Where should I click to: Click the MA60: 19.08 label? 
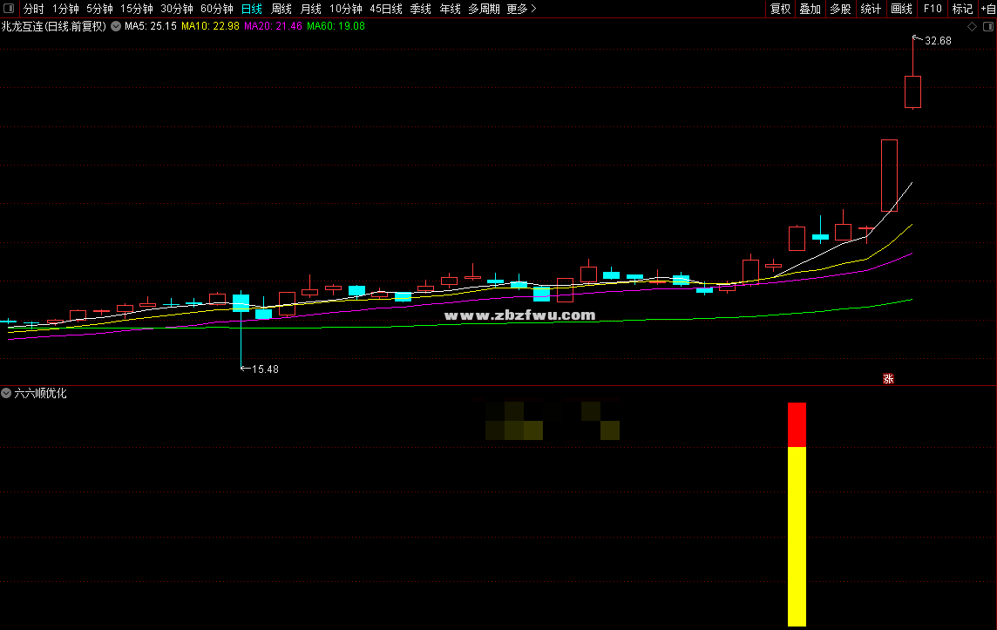(336, 27)
